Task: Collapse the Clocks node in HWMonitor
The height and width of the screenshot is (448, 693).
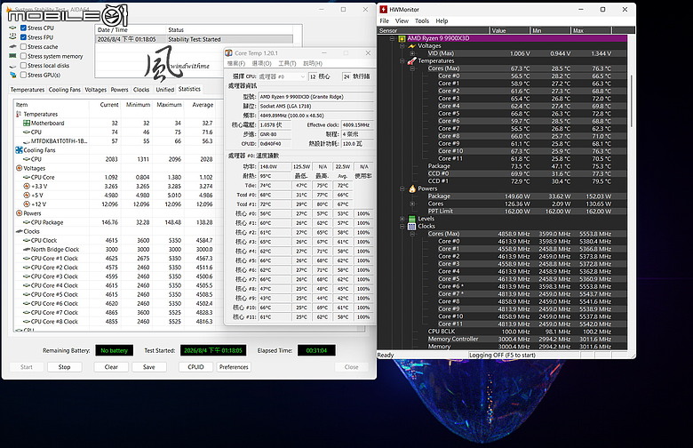Action: pyautogui.click(x=402, y=227)
